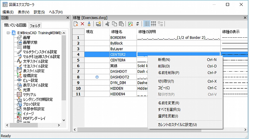
Task: Click the 現在 column header
Action: [x=97, y=32]
